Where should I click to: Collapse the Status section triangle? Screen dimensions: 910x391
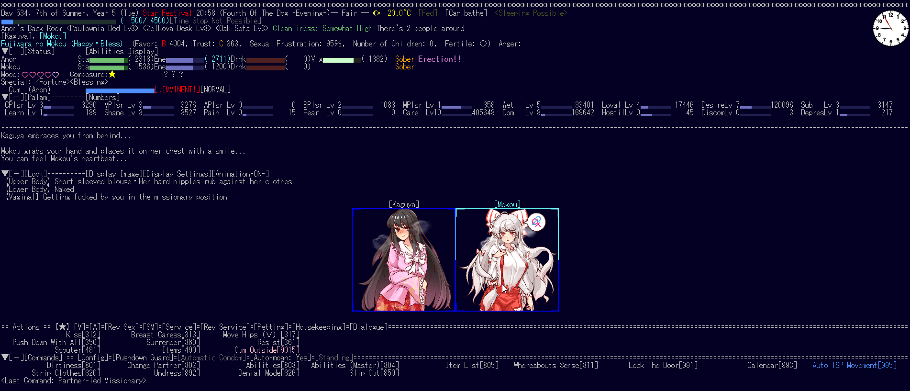click(x=5, y=51)
